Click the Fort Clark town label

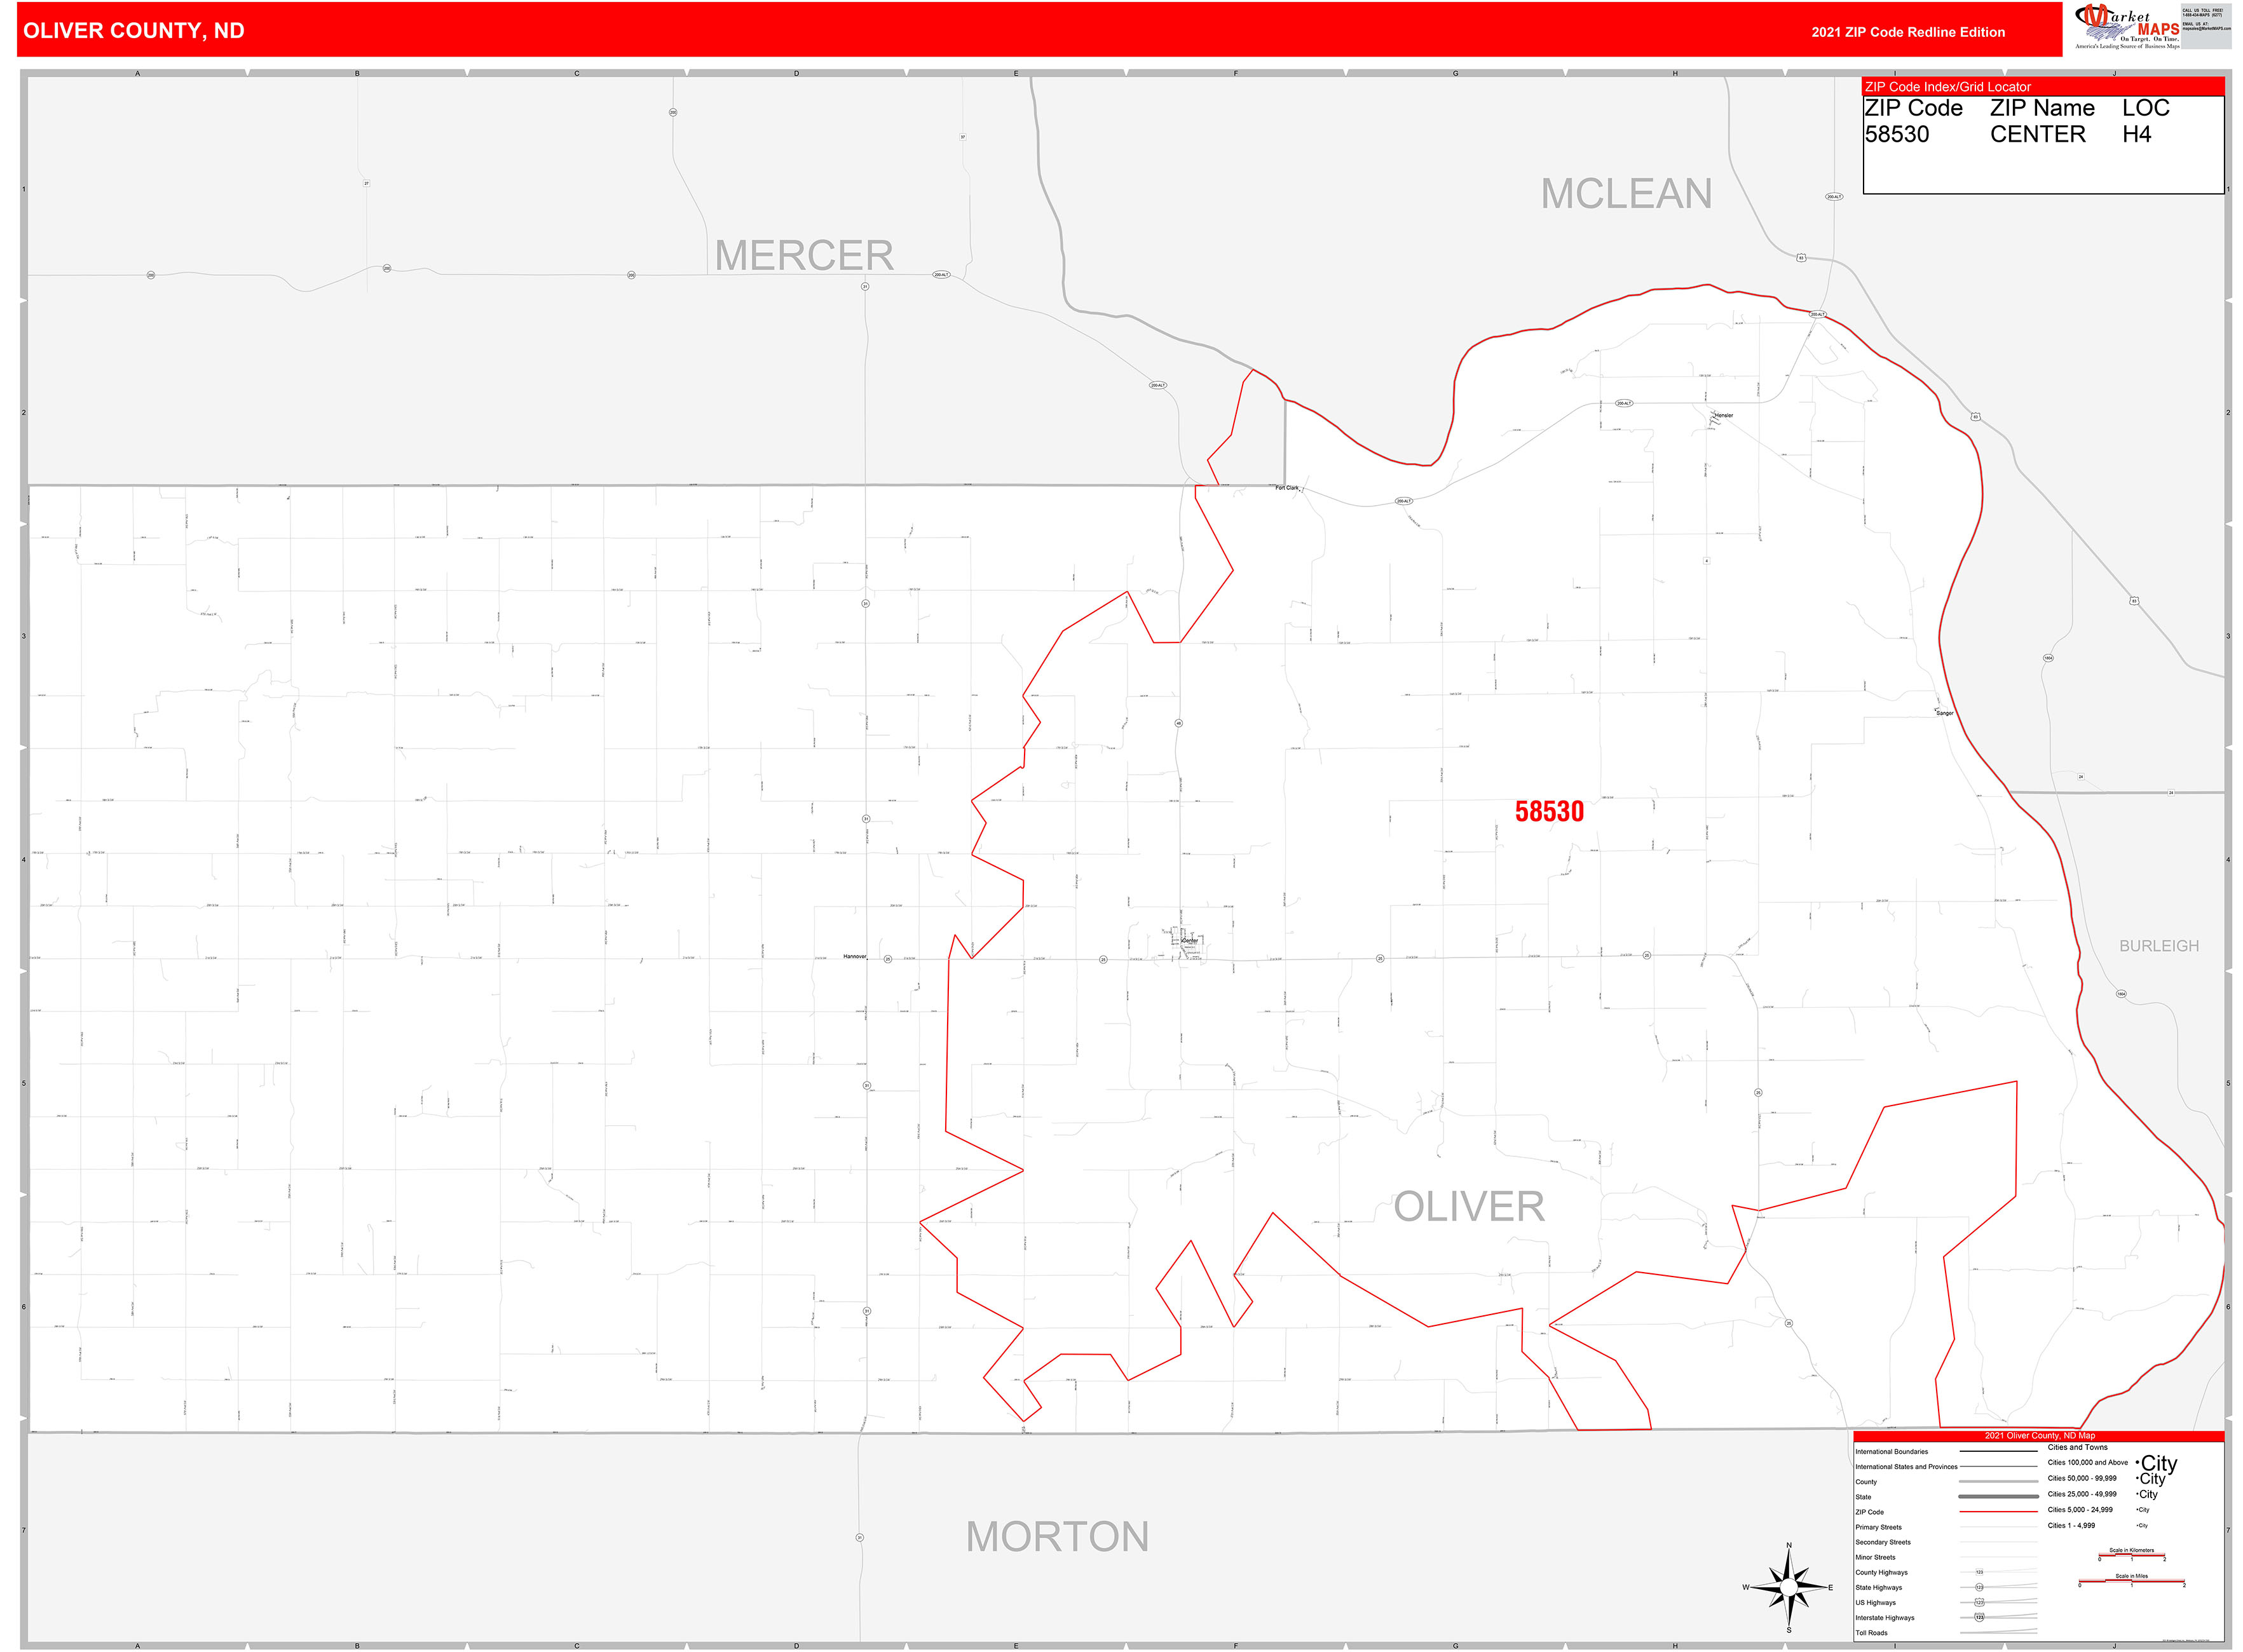point(1286,488)
